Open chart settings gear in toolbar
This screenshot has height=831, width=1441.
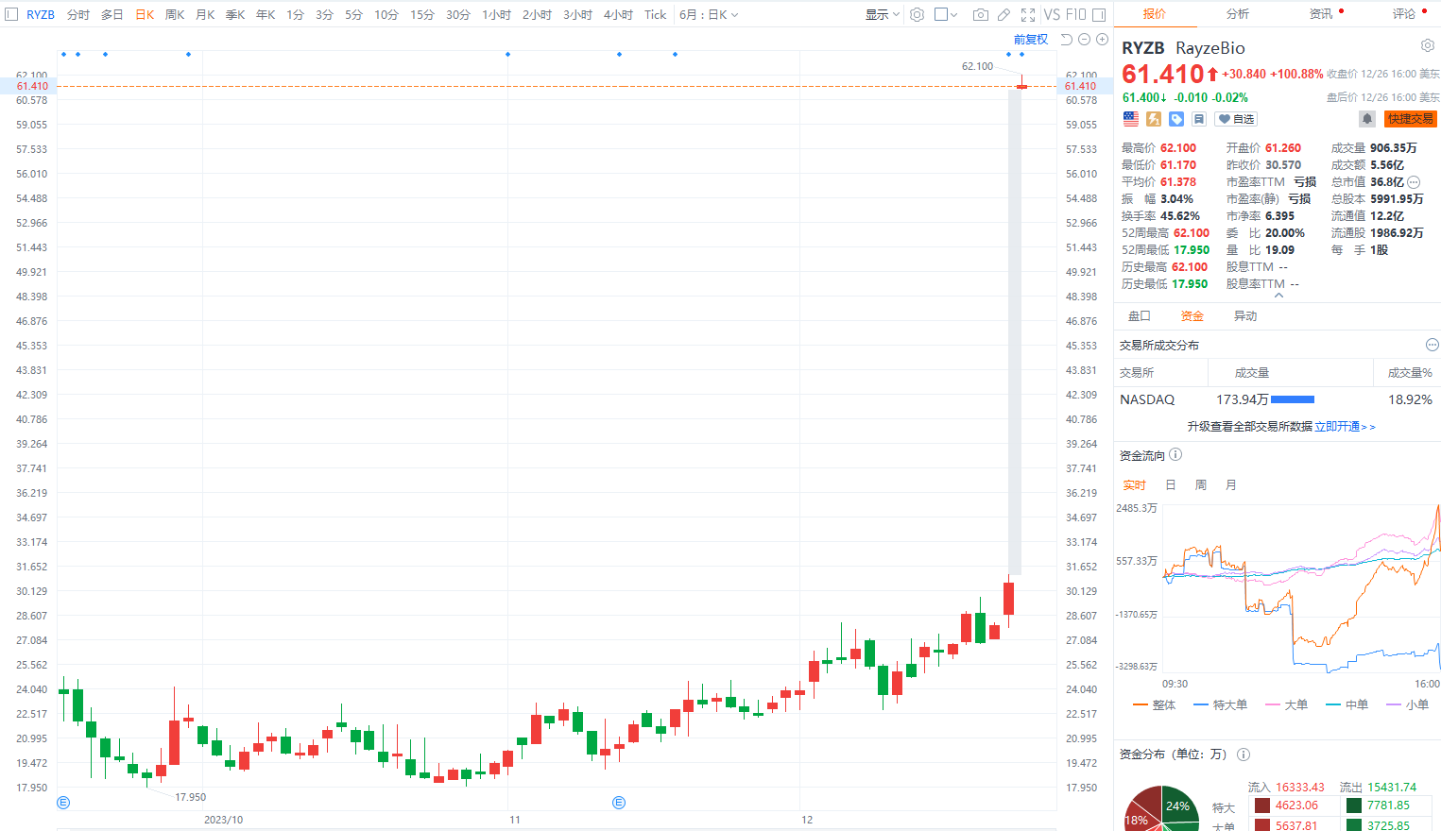tap(917, 15)
